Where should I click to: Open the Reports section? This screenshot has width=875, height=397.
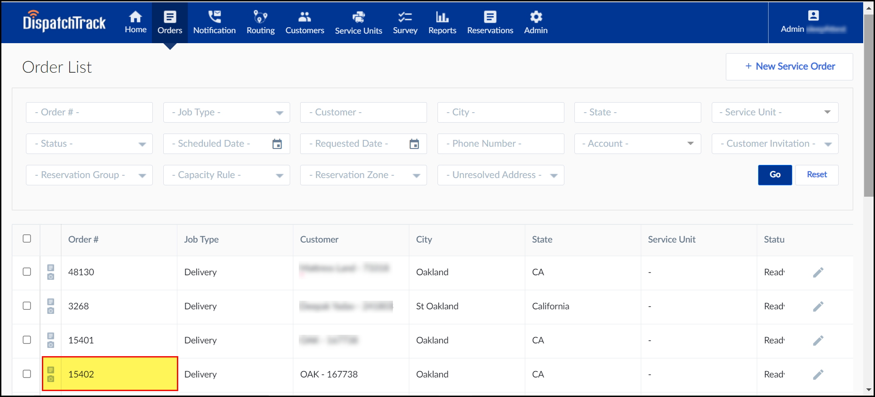442,22
